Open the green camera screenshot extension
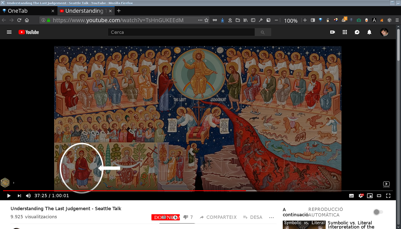This screenshot has width=401, height=229. tap(359, 20)
